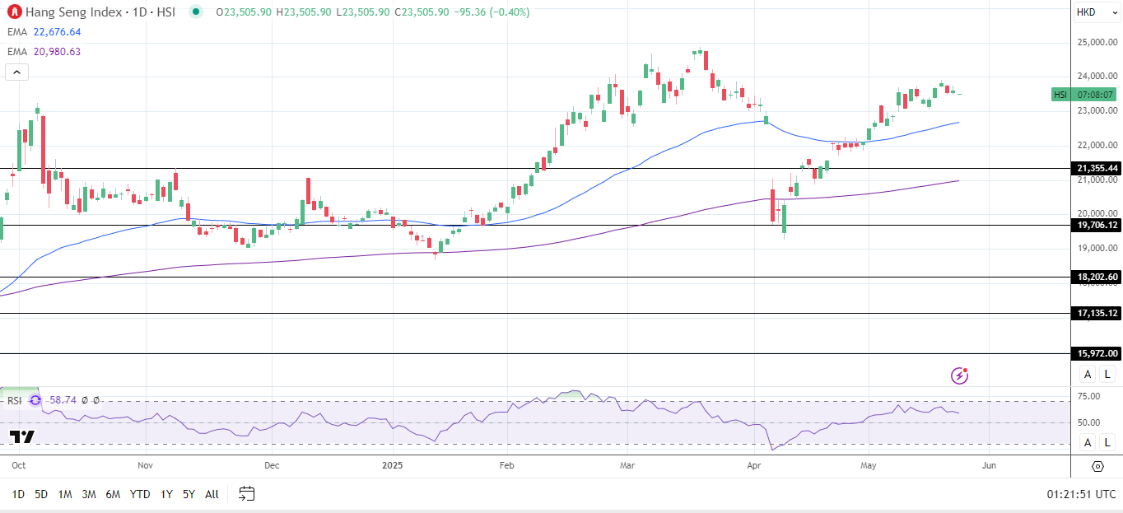Screen dimensions: 1123x513
Task: Toggle auto scale A on RSI pane
Action: point(1088,442)
